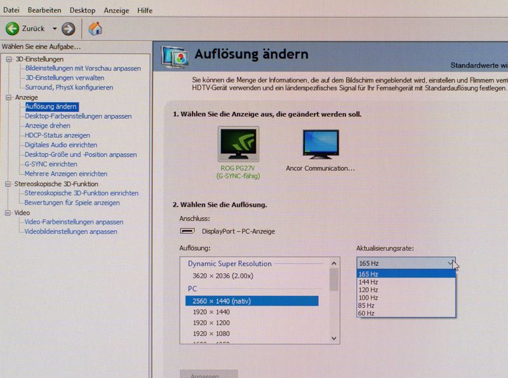Click the resolution list scrollbar thumb
The width and height of the screenshot is (508, 378).
334,280
